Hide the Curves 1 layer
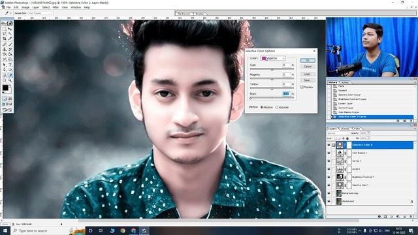Viewport: 418px width, 235px height. point(329,161)
